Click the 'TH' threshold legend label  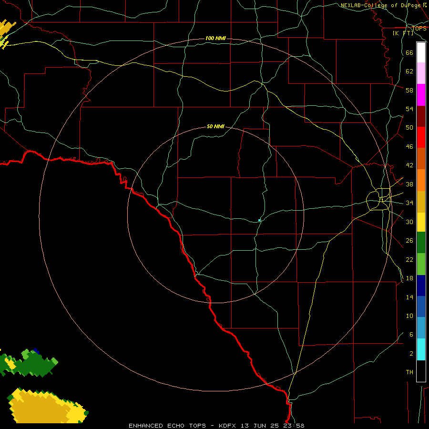[x=409, y=372]
